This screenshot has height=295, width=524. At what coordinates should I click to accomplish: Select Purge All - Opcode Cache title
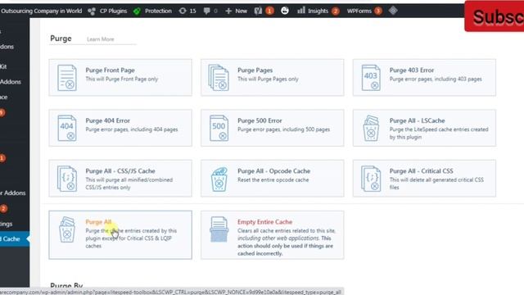click(x=273, y=171)
